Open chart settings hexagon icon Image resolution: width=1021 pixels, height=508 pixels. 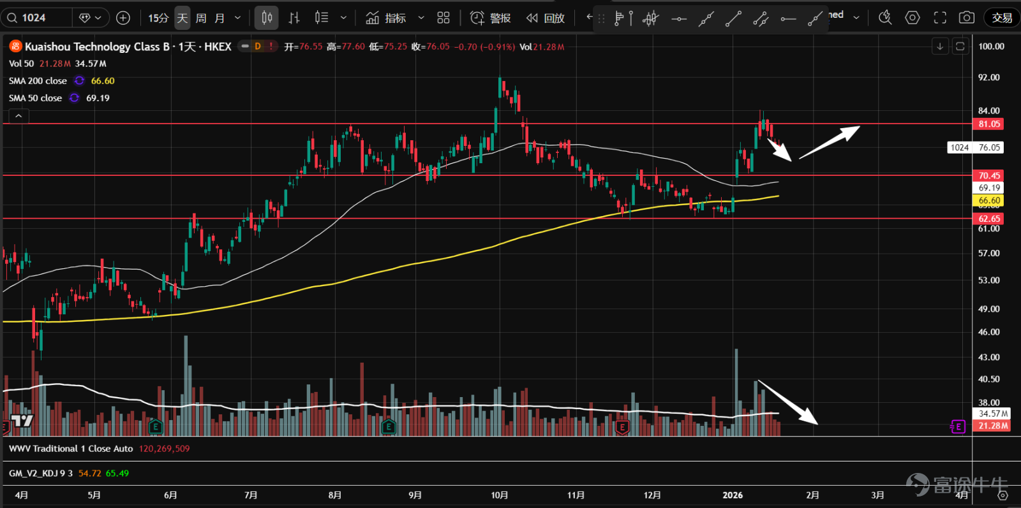913,18
